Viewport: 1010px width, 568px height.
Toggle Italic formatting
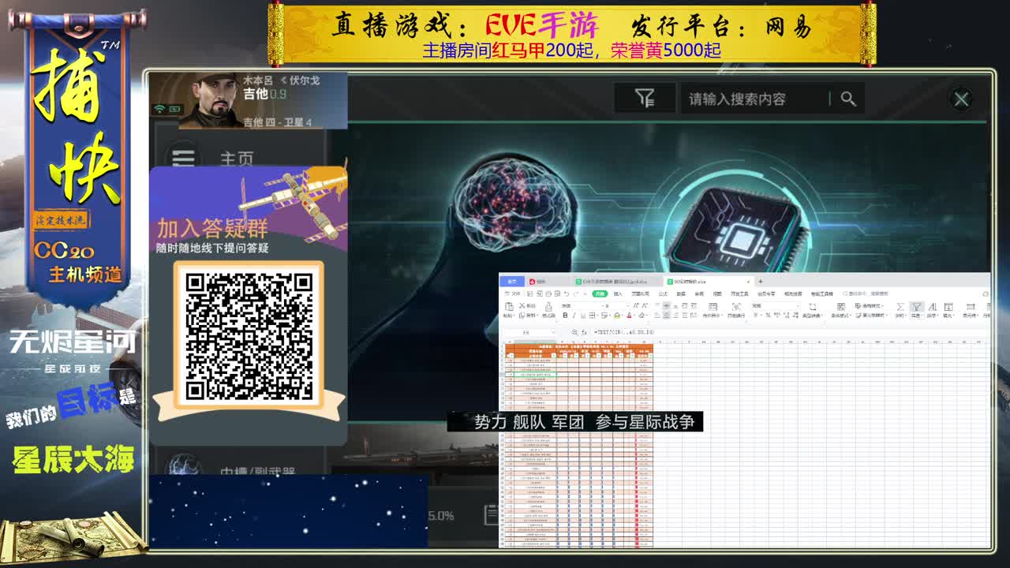pyautogui.click(x=574, y=316)
